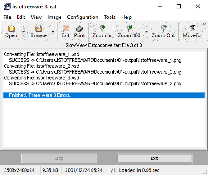Click the Exit button at bottom
Screen dimensions: 208x175
[x=155, y=158]
